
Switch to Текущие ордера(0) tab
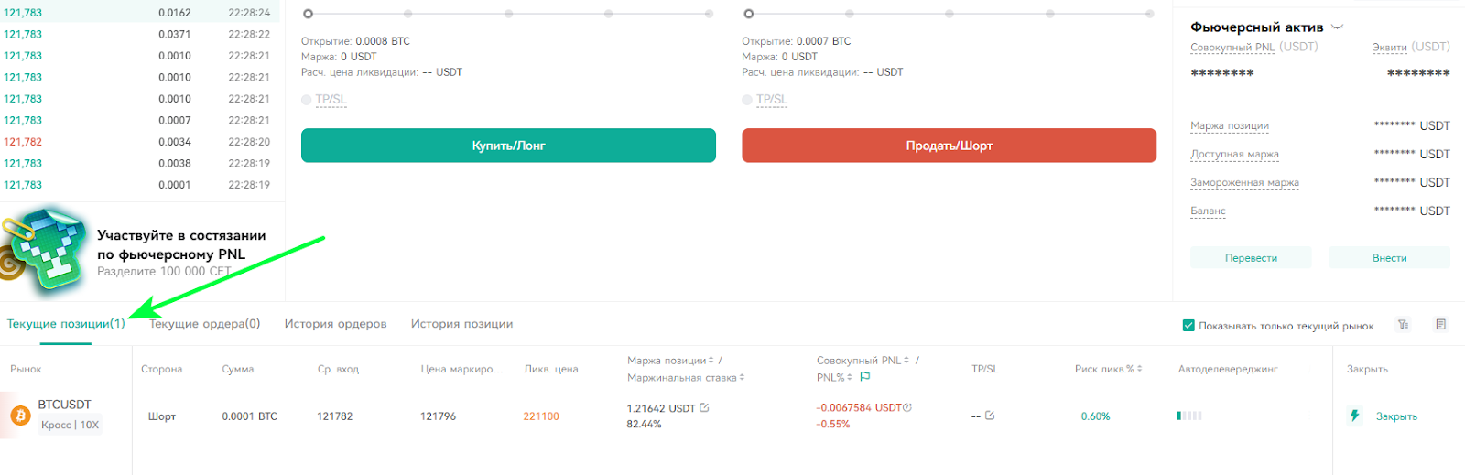click(x=205, y=324)
